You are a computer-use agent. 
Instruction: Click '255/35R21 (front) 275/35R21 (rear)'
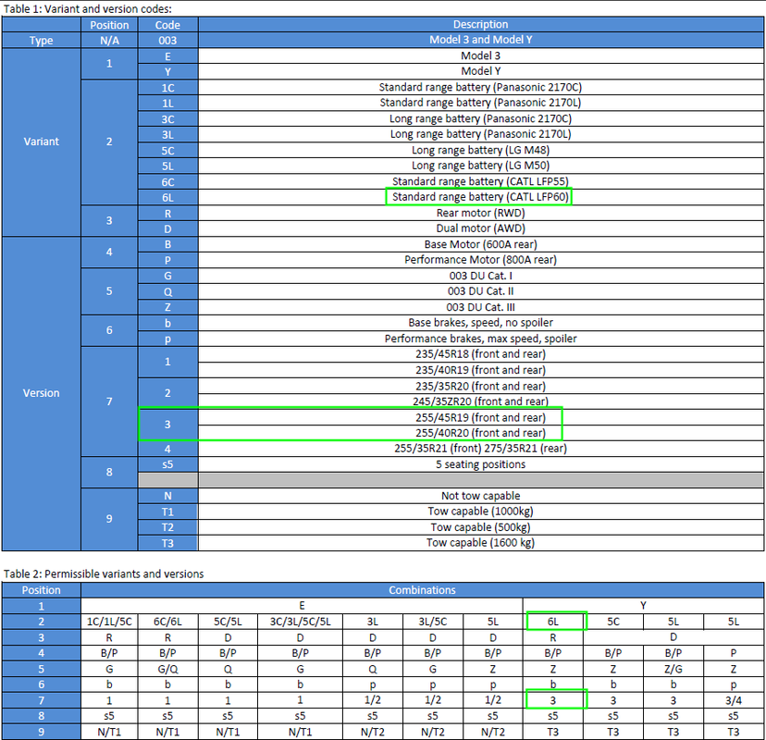point(481,449)
